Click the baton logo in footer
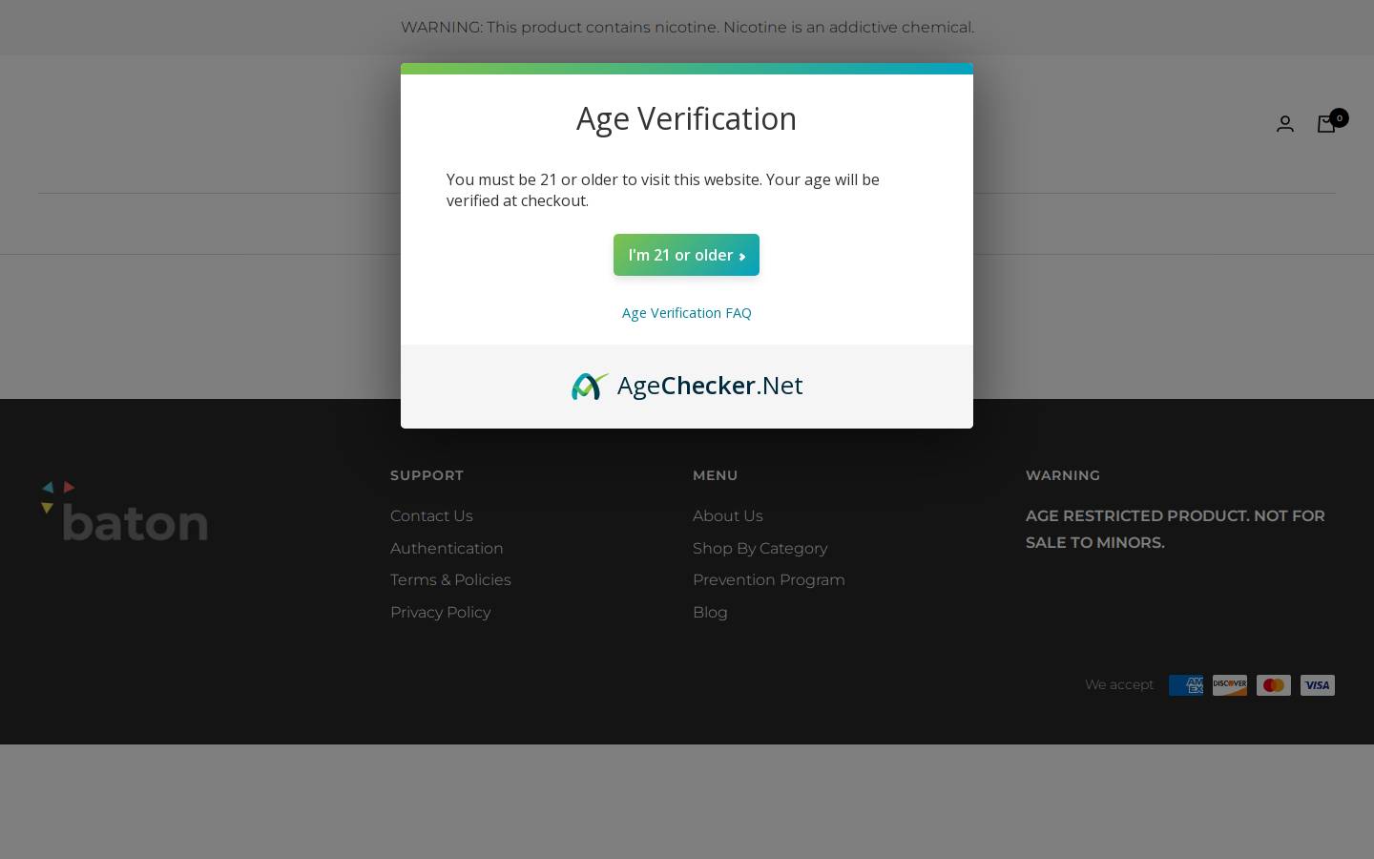Screen dimensions: 1374x859 (x=124, y=511)
